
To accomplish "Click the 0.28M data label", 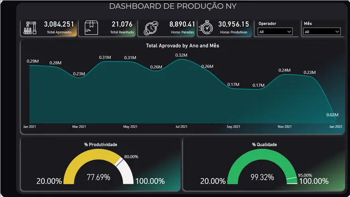I will pyautogui.click(x=55, y=63).
